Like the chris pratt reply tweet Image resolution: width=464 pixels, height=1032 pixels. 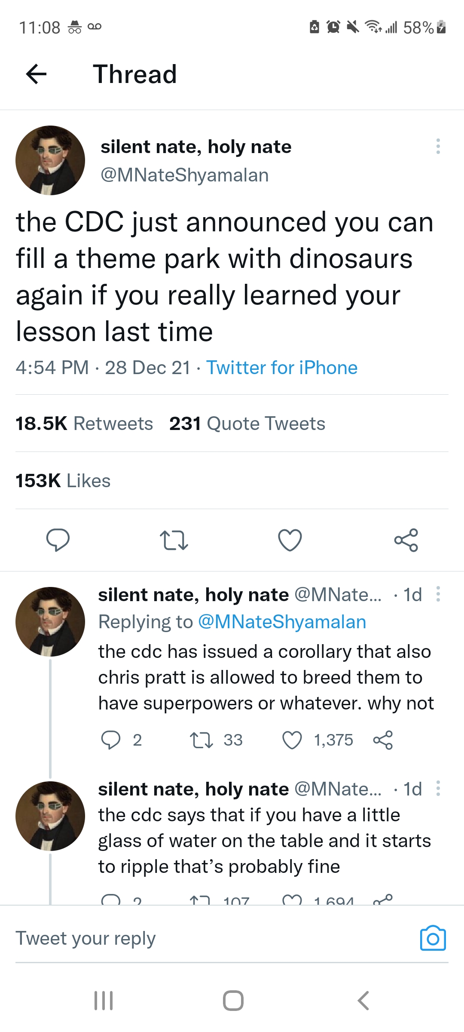click(x=292, y=740)
